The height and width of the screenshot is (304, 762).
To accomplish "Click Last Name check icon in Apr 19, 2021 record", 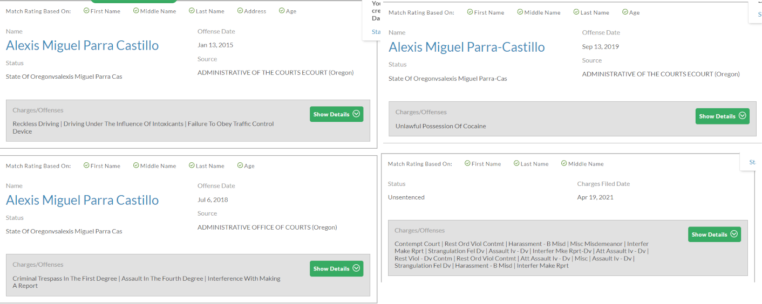I will (516, 164).
